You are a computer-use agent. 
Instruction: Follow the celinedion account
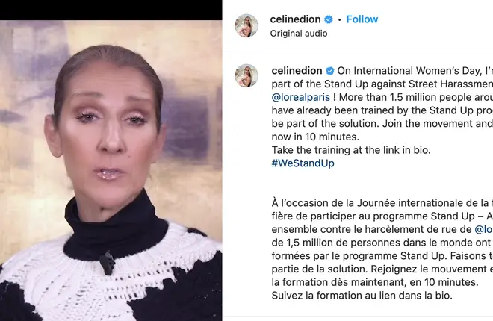(x=362, y=19)
